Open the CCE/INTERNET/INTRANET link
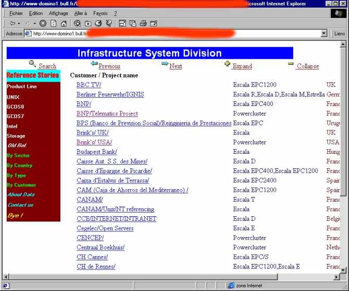This screenshot has width=349, height=291. tap(116, 219)
